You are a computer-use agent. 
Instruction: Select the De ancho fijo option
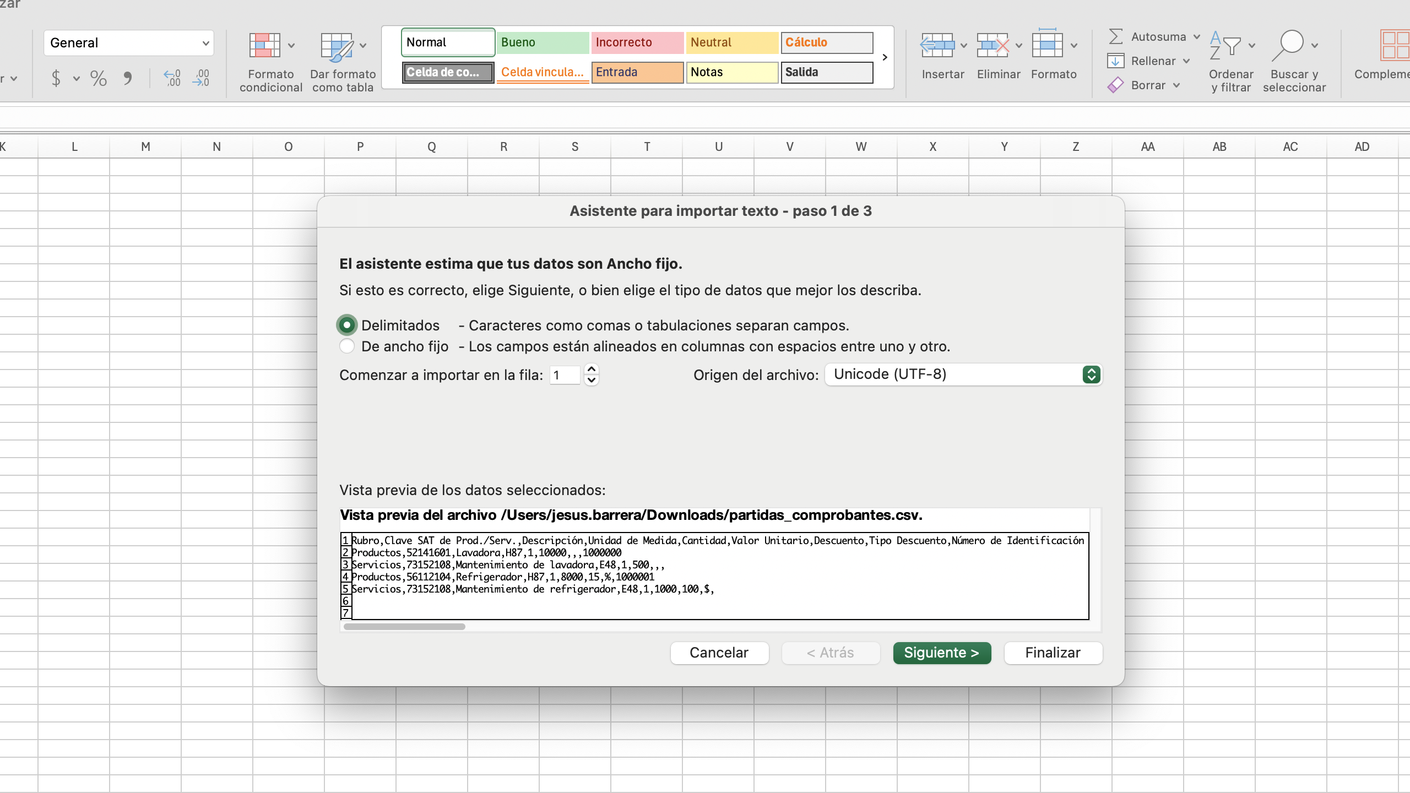(x=347, y=346)
